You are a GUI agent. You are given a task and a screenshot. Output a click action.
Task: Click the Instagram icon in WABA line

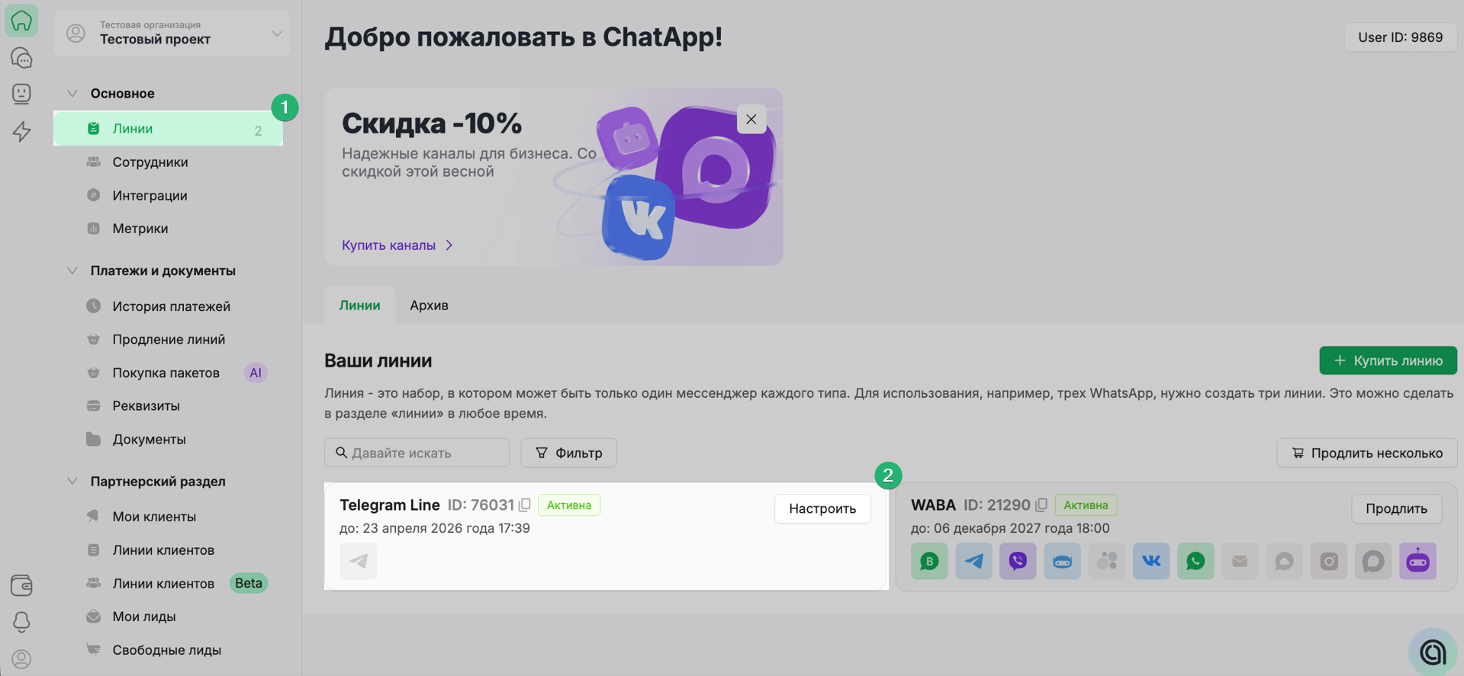[x=1328, y=562]
